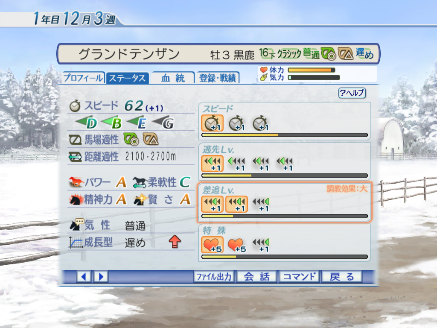
Task: Open the コマンド menu button
Action: point(299,277)
